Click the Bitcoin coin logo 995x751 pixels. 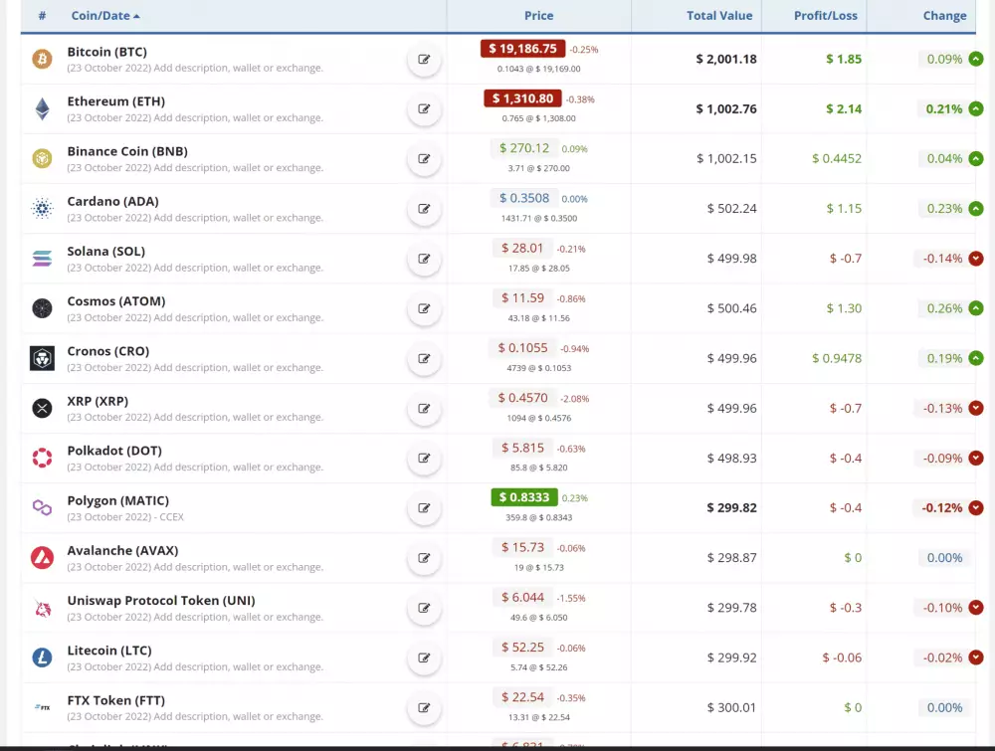[42, 60]
